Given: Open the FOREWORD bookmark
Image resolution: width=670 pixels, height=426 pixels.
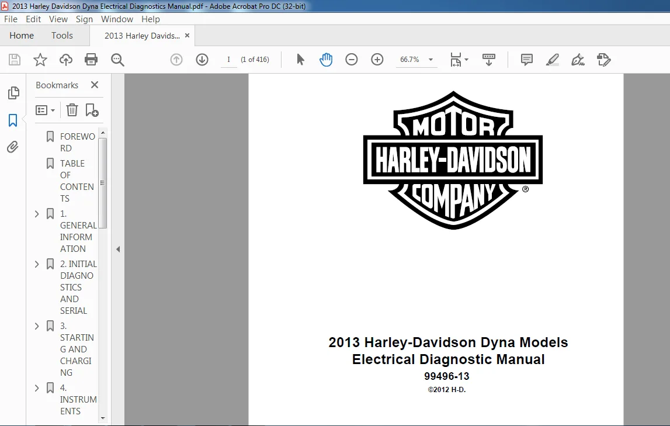Looking at the screenshot, I should [x=77, y=142].
